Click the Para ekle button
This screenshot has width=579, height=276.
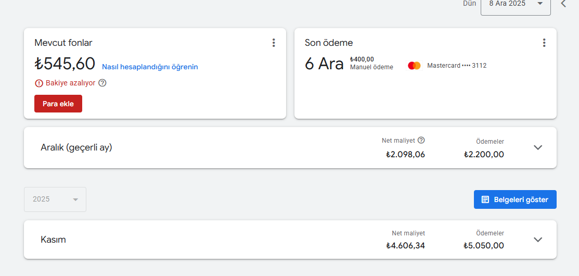coord(58,104)
